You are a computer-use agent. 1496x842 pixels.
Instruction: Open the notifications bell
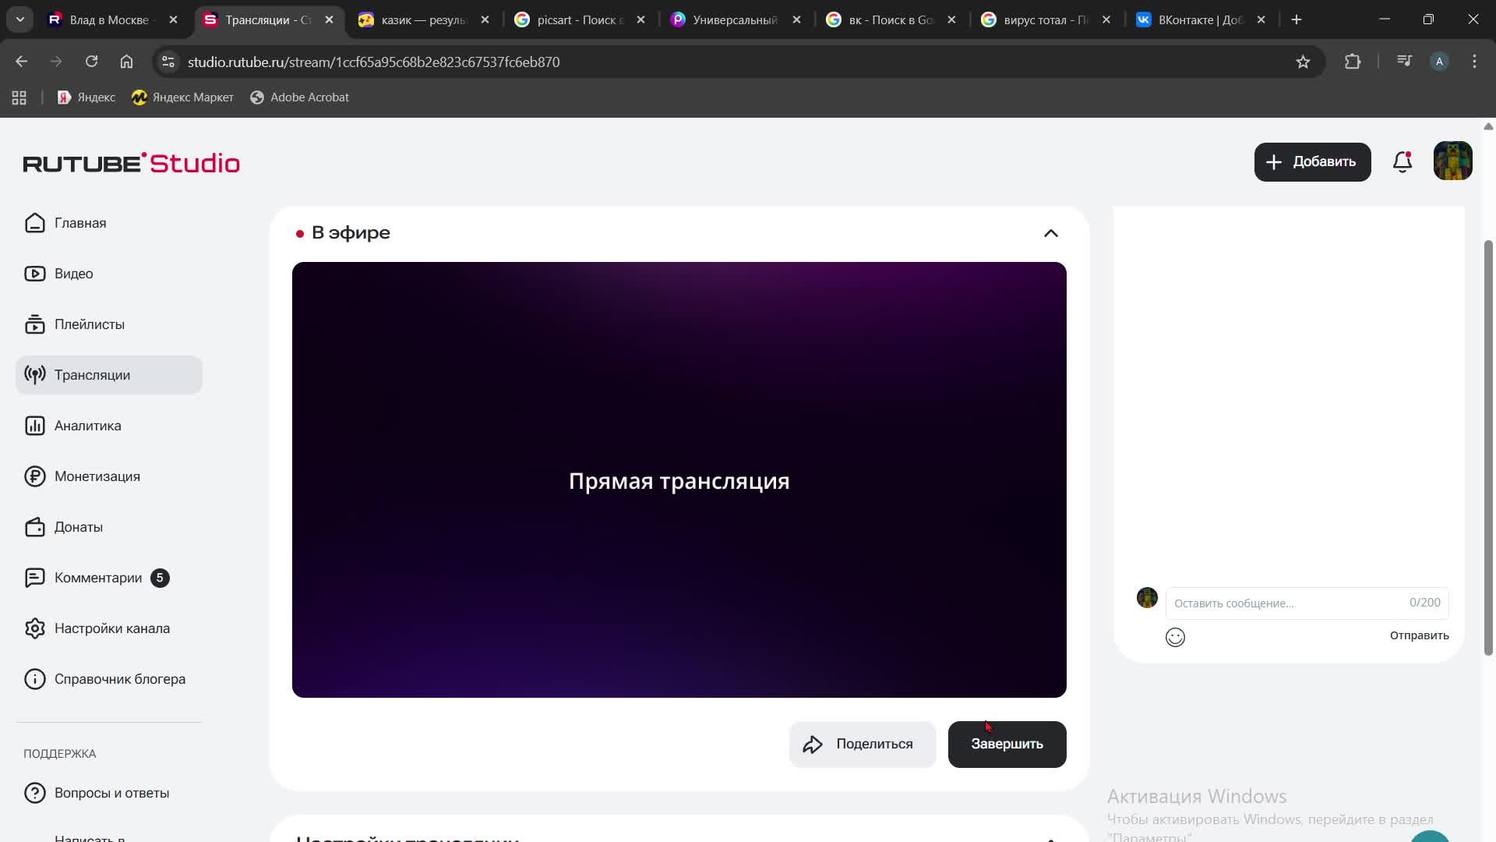click(x=1402, y=161)
